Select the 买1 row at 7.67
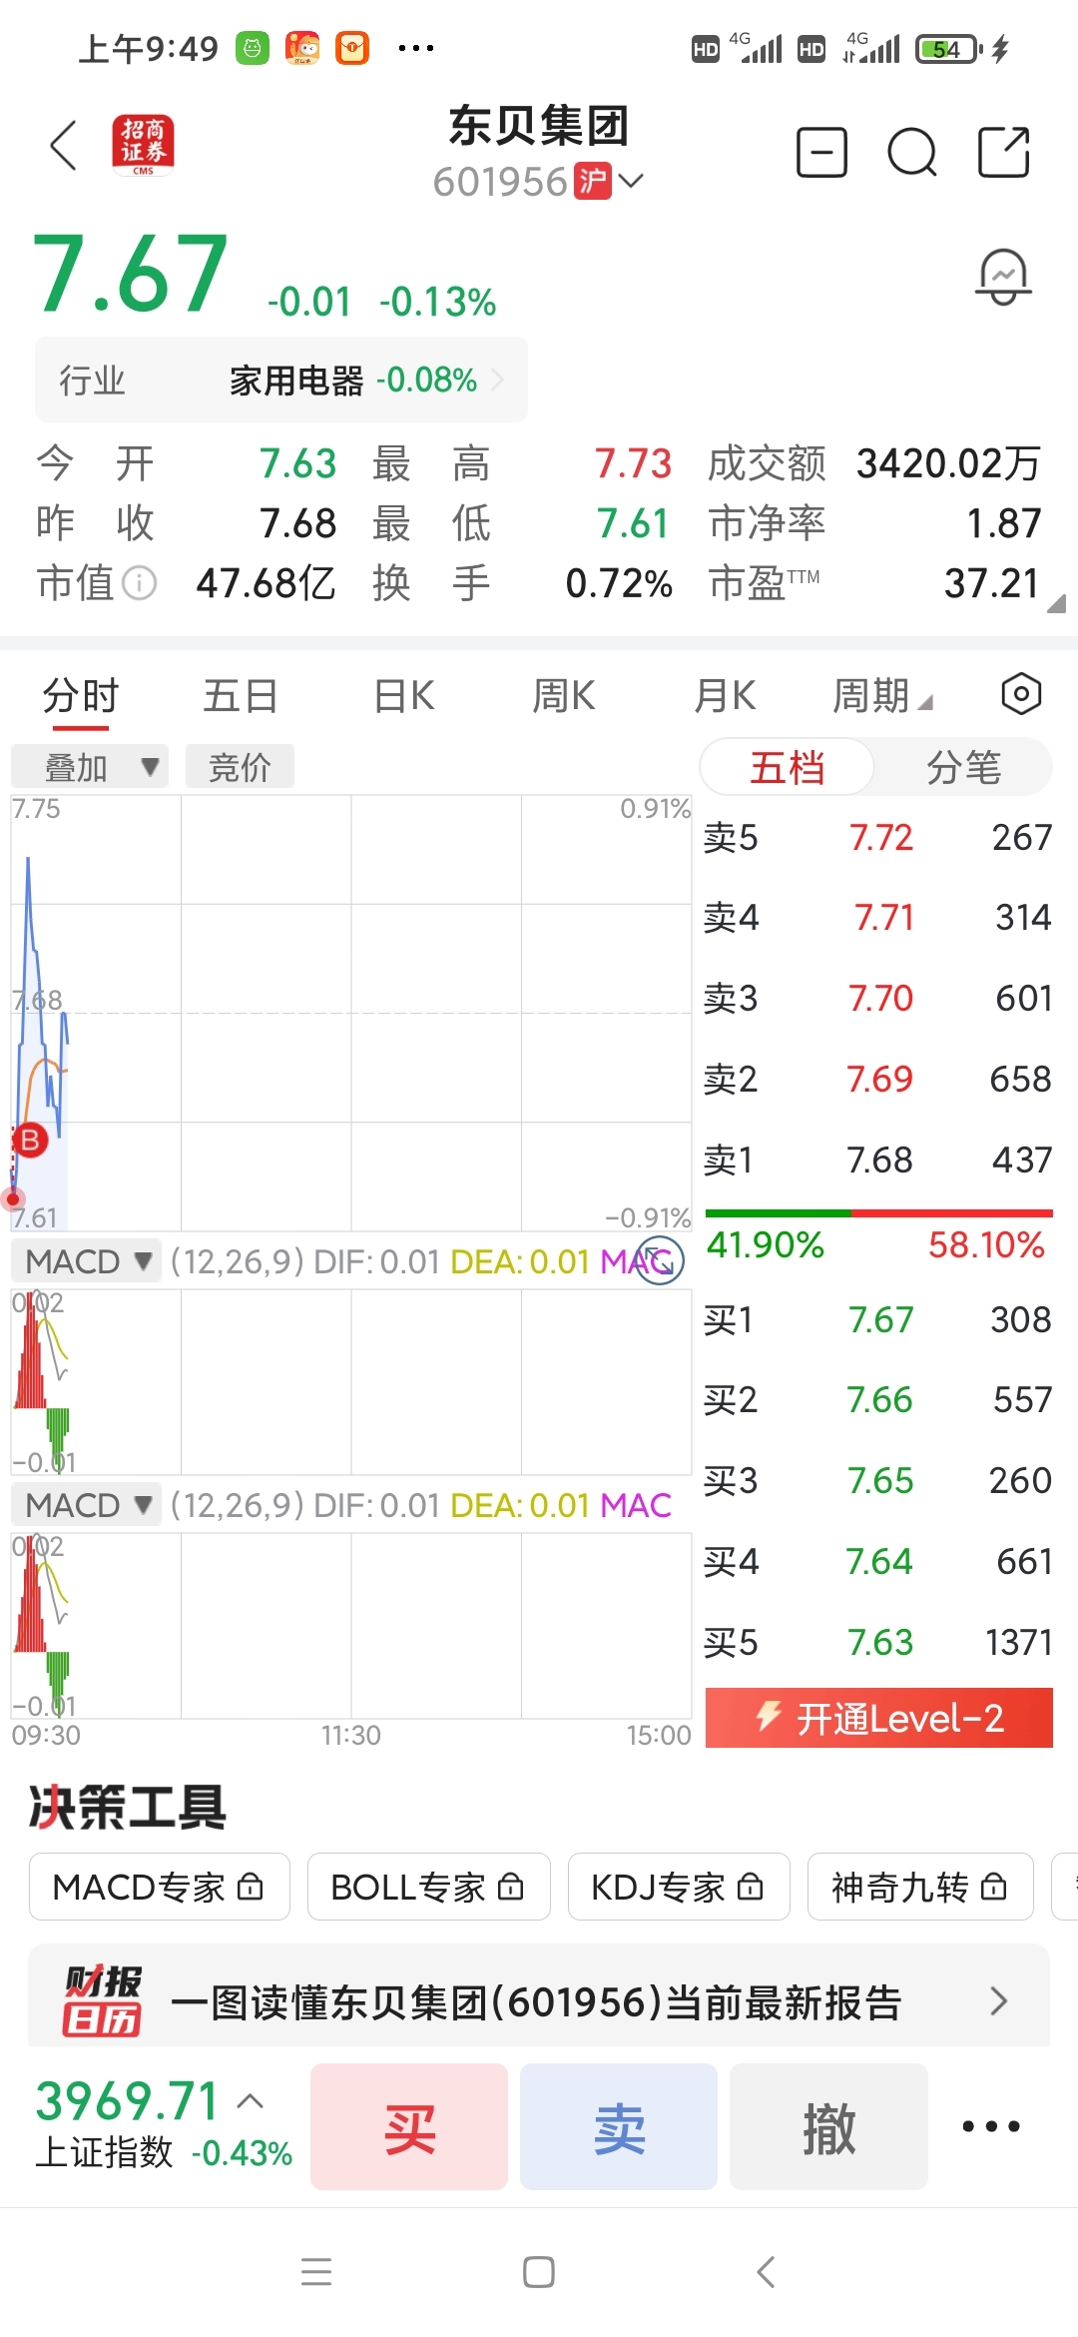Viewport: 1078px width, 2337px height. click(x=878, y=1319)
